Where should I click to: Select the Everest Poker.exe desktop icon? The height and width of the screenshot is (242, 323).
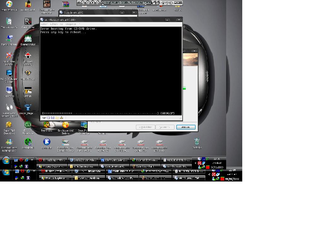28,128
